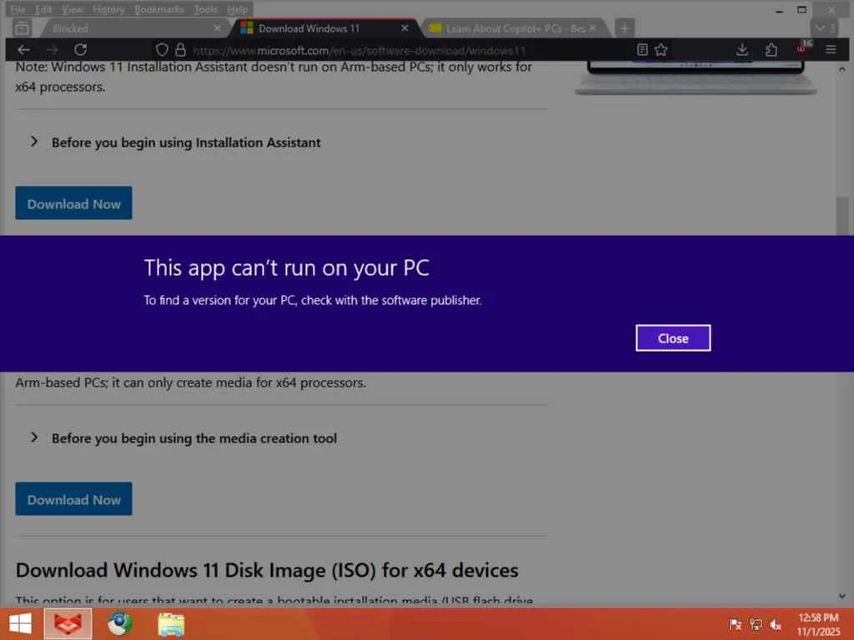Open the list all tabs dropdown

[x=823, y=27]
